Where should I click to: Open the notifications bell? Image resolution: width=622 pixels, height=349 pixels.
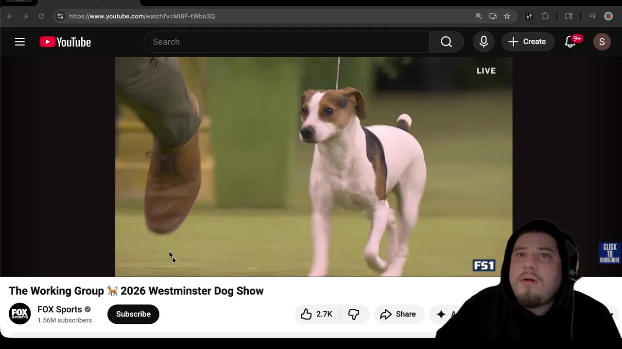570,42
